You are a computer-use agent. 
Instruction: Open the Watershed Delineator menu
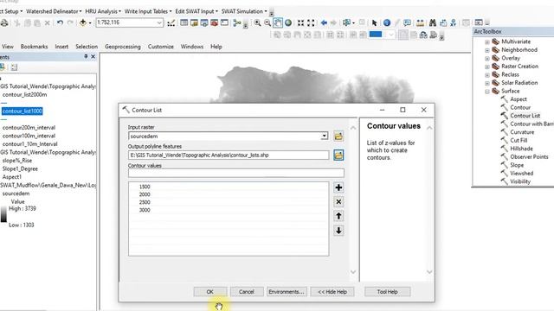[x=54, y=11]
